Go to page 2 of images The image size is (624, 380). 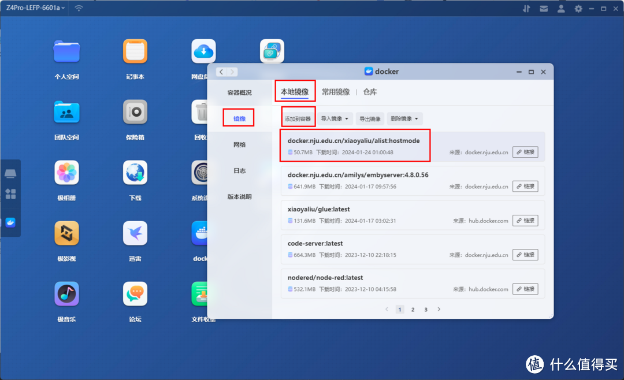click(x=413, y=309)
